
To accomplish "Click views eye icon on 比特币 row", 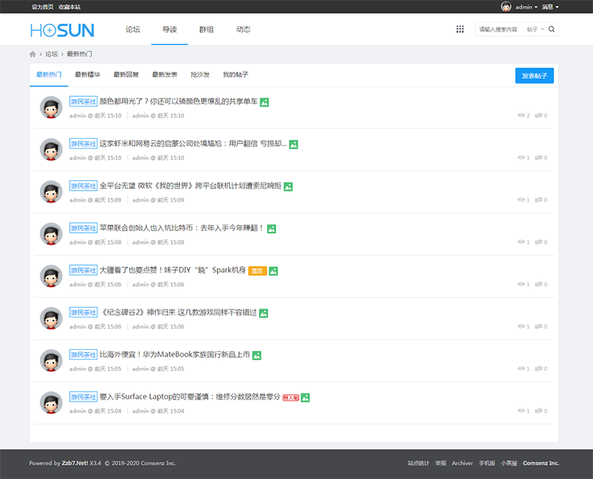I will [x=521, y=242].
